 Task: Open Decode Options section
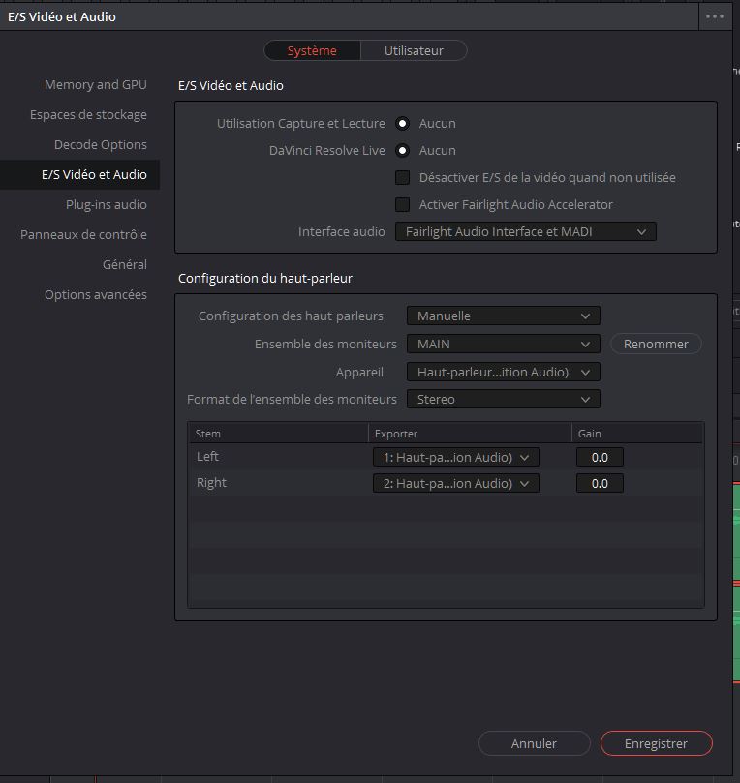point(100,144)
